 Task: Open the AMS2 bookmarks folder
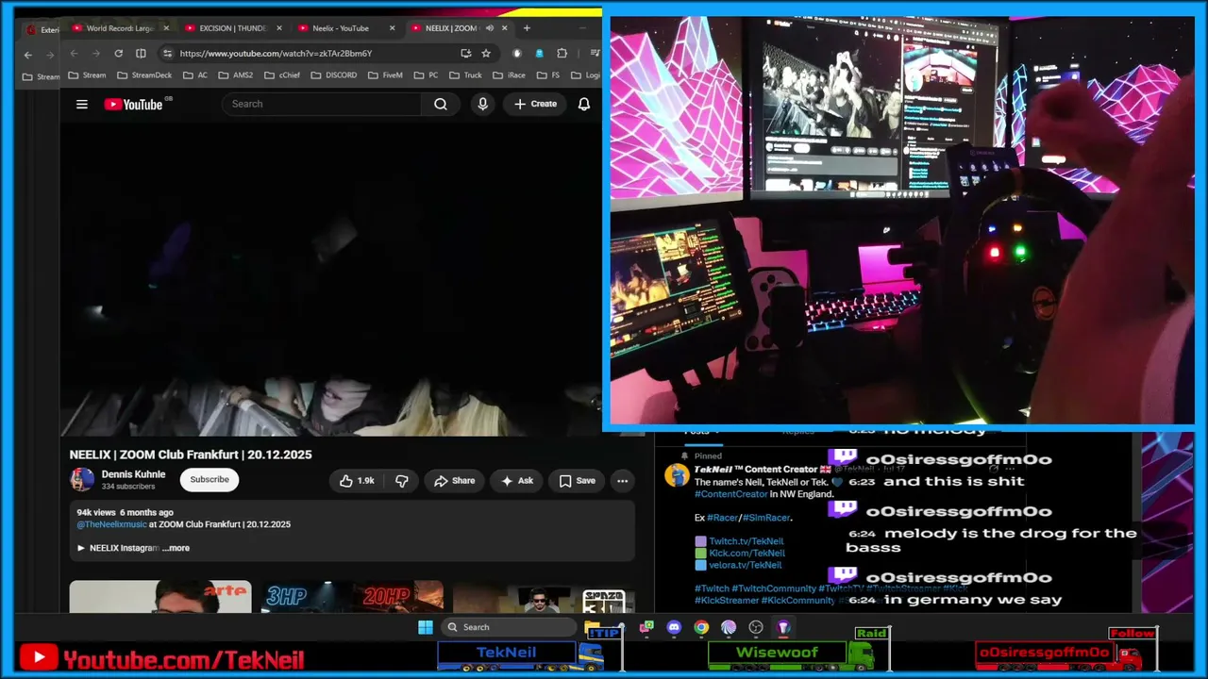236,75
